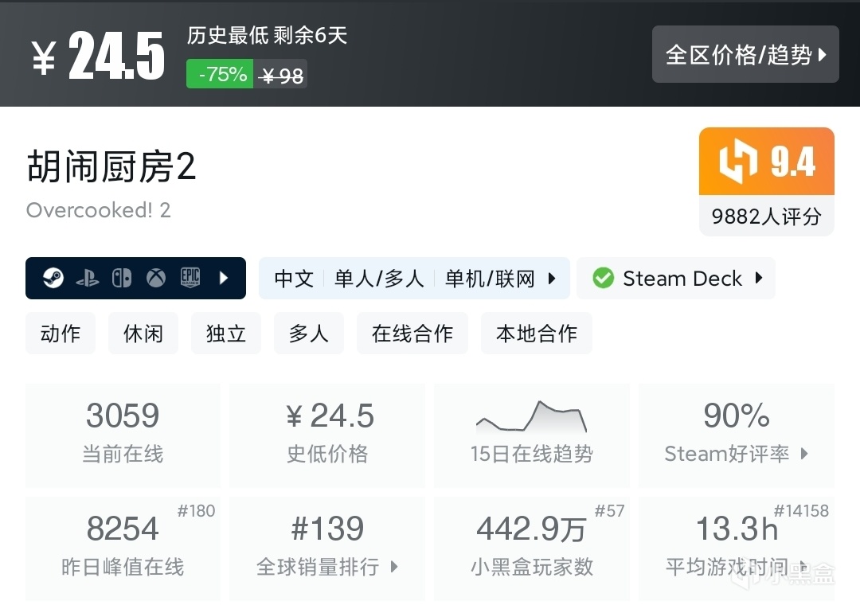Click the Steam platform icon
The image size is (860, 605).
(x=53, y=279)
